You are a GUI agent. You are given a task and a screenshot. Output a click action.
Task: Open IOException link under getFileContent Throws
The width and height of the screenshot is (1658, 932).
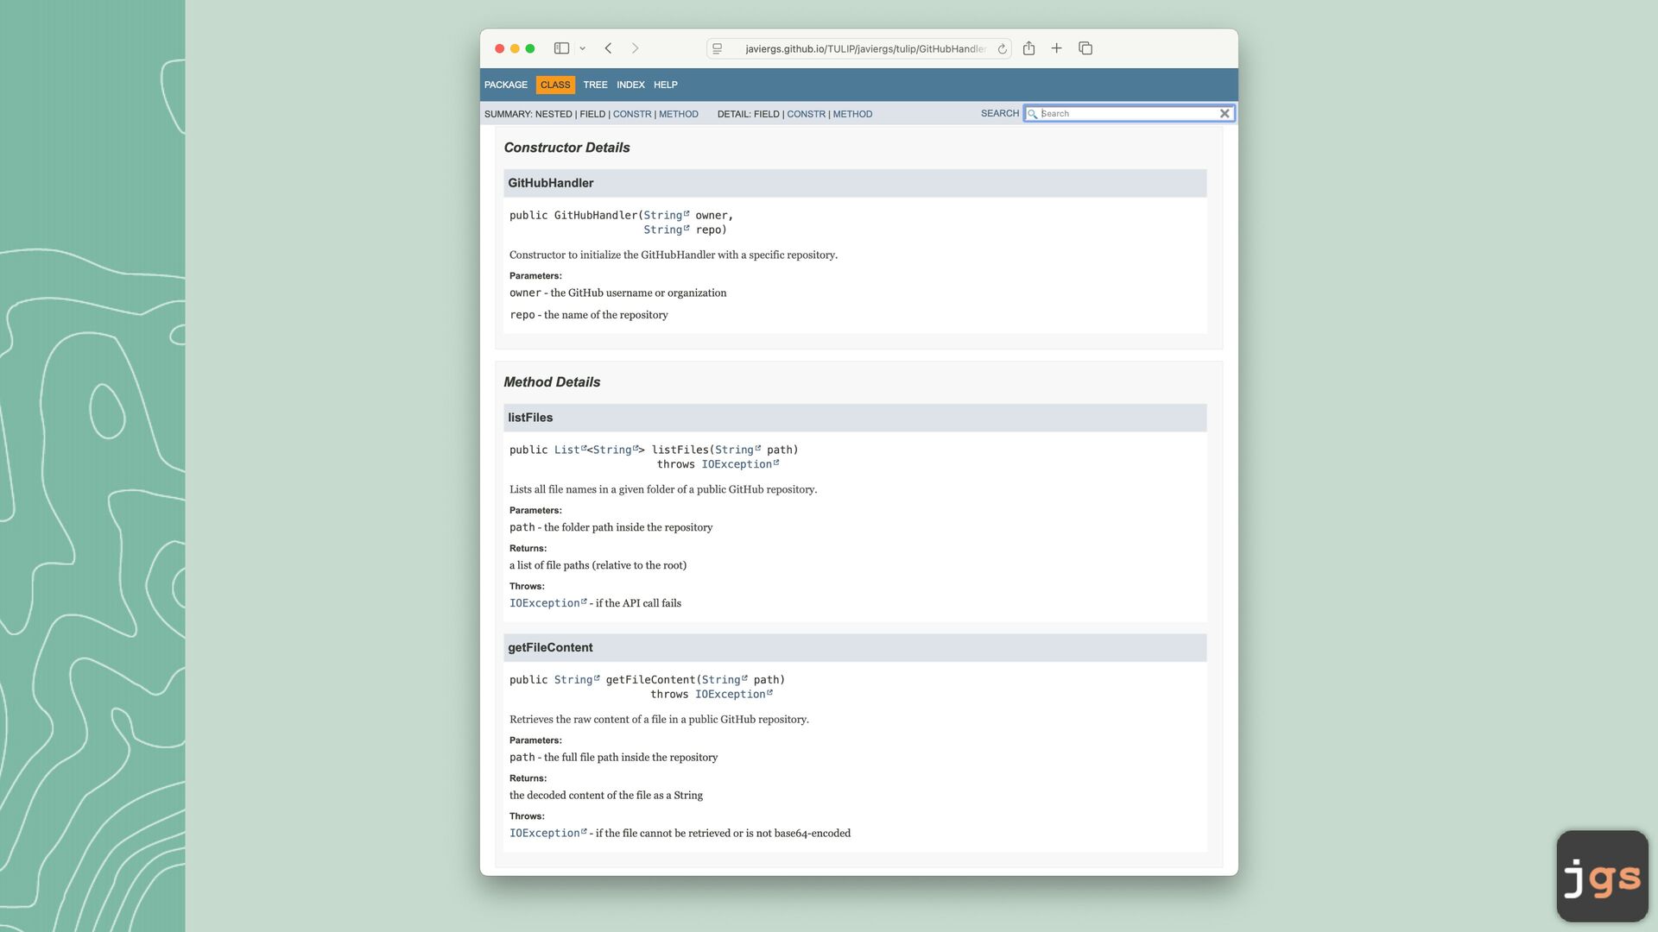click(x=545, y=833)
